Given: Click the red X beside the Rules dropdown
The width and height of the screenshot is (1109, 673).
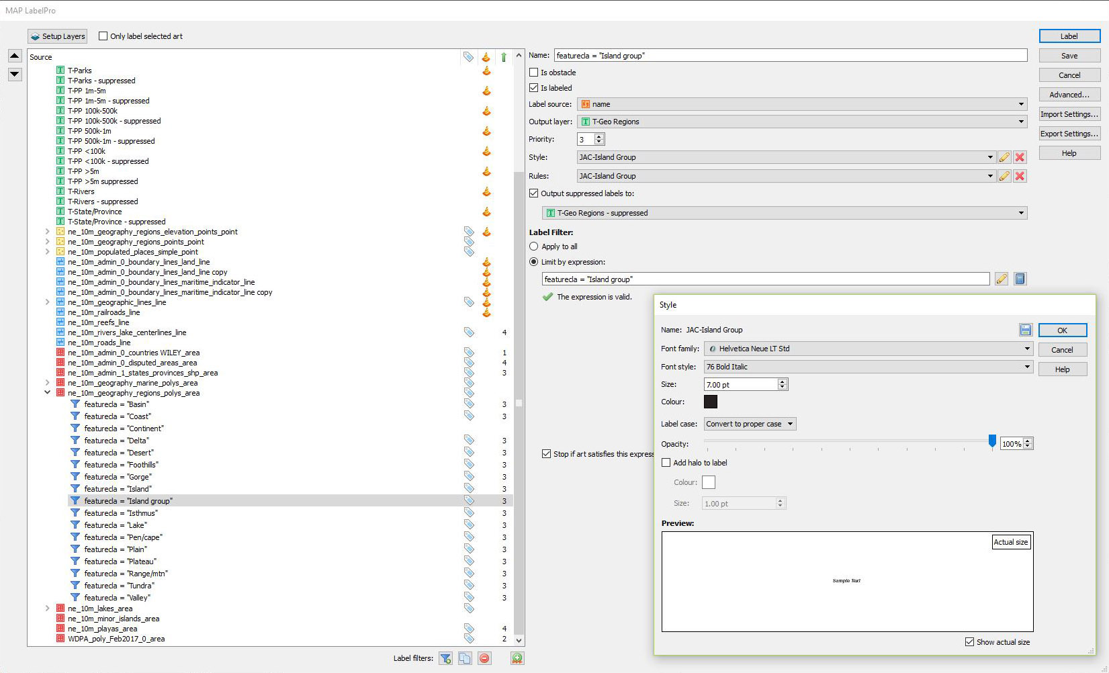Looking at the screenshot, I should pos(1020,176).
